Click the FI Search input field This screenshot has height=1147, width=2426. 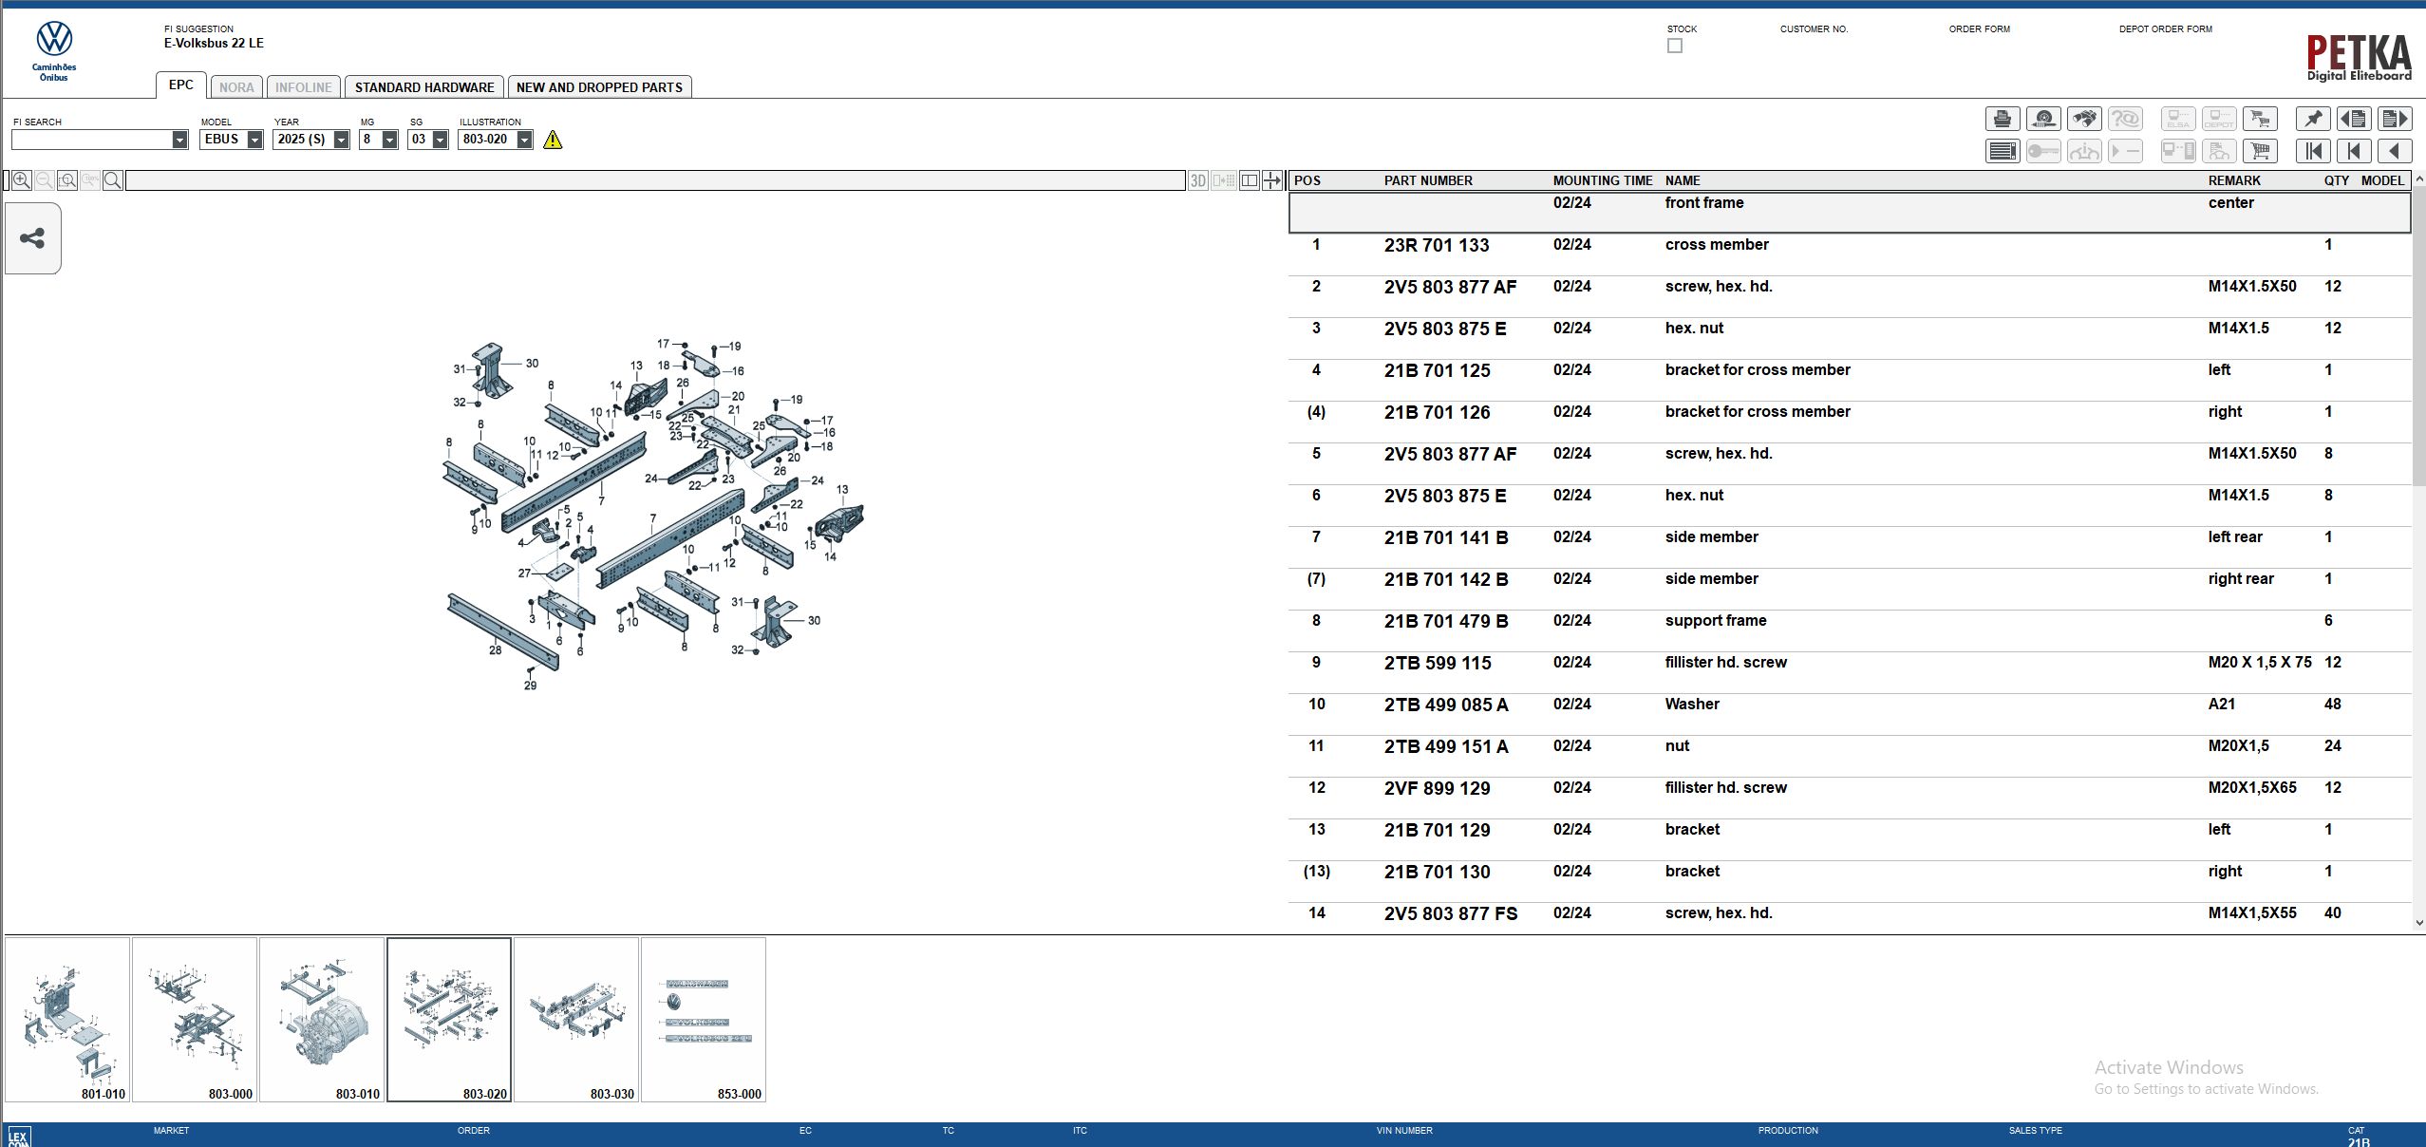pos(91,140)
